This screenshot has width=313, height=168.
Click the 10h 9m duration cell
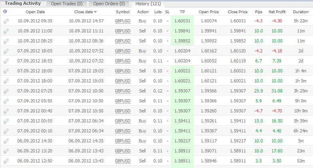pos(301,111)
